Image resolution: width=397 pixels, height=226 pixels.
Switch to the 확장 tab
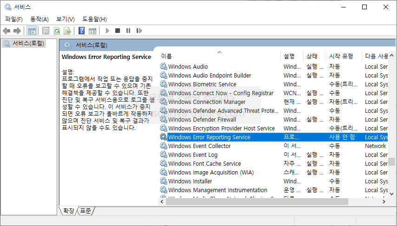click(x=69, y=211)
